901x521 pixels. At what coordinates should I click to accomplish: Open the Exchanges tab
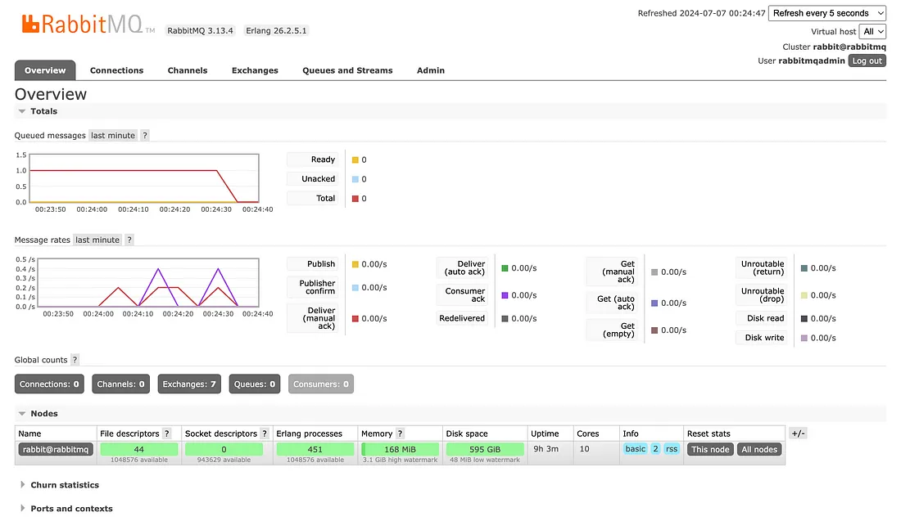(x=255, y=70)
